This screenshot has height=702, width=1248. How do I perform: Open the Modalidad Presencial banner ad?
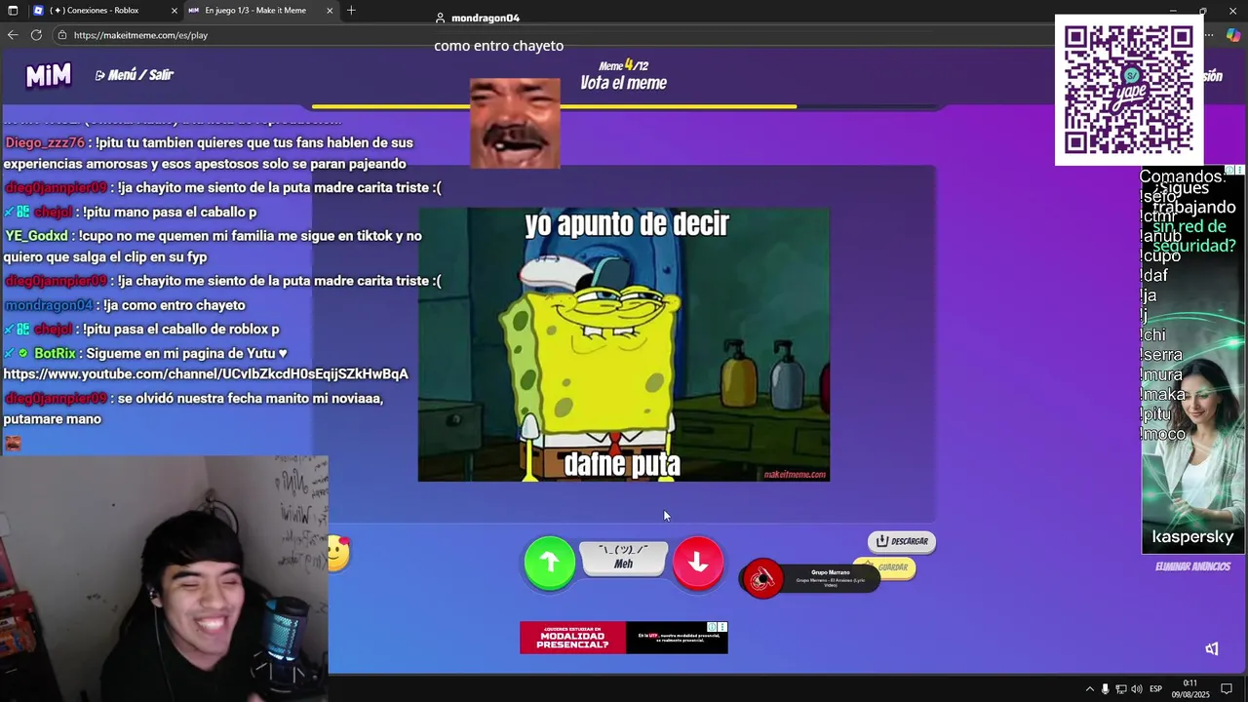point(624,638)
